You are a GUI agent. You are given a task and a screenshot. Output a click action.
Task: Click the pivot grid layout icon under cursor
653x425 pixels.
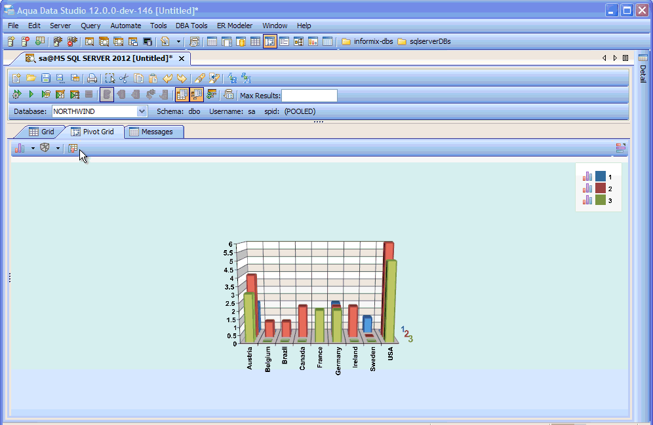click(x=73, y=148)
